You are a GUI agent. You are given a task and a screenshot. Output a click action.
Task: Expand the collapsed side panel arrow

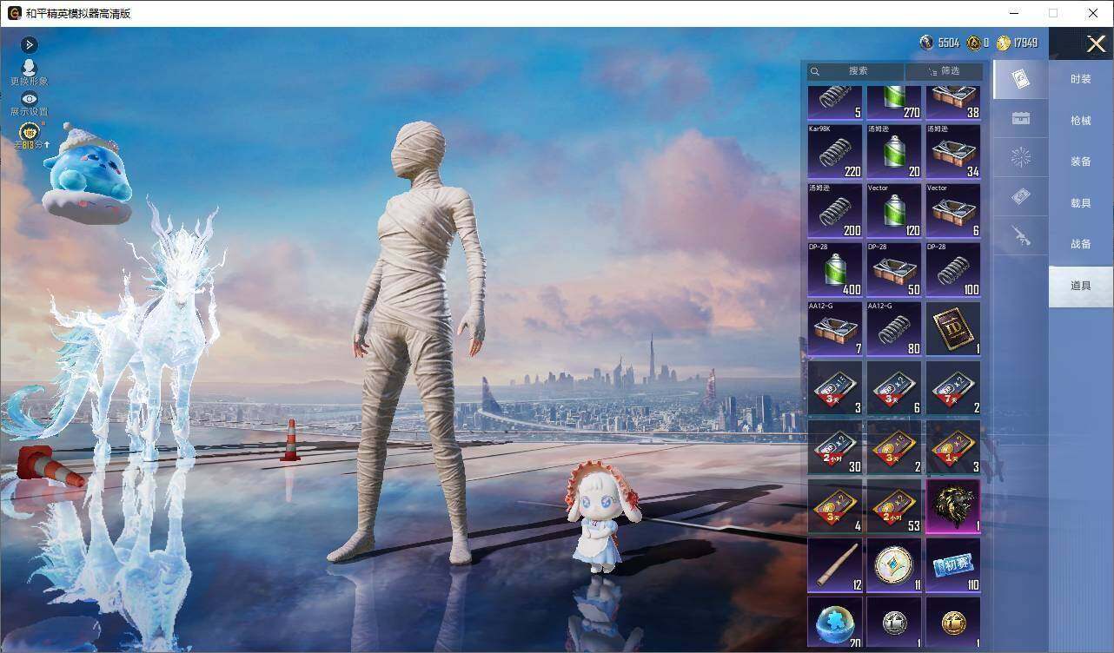click(x=30, y=44)
